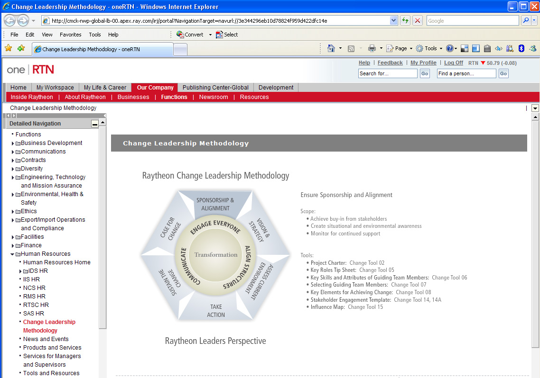Click the Bluetooth icon in the toolbar

(x=521, y=48)
